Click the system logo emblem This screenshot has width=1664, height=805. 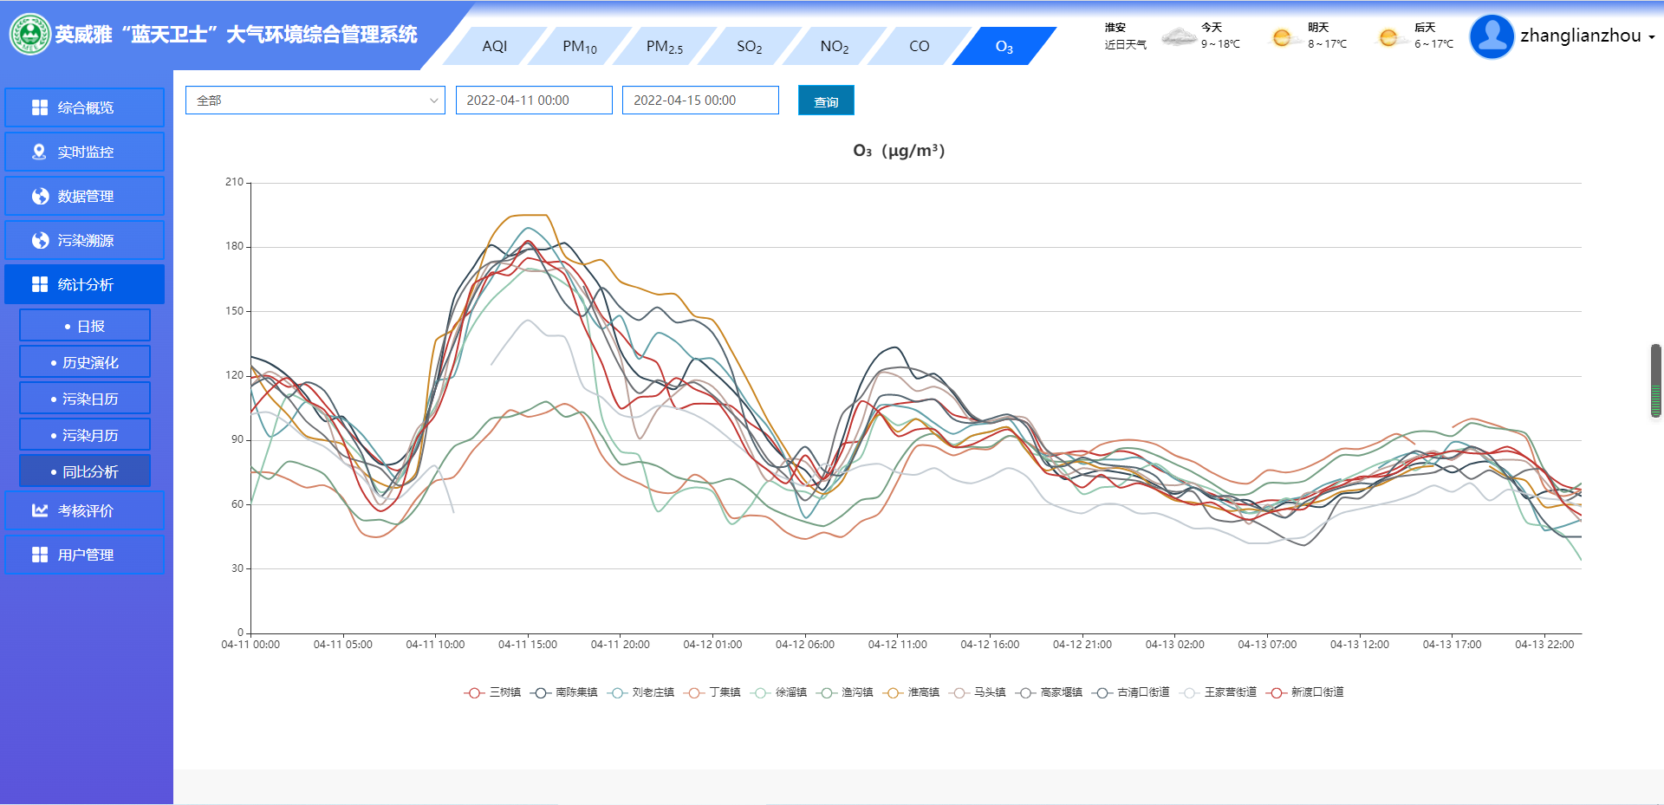tap(30, 35)
